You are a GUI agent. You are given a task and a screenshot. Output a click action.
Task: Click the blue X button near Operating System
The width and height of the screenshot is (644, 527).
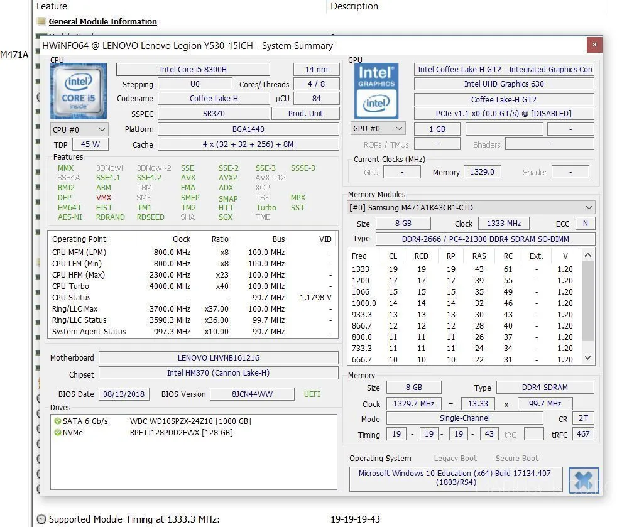(x=584, y=480)
